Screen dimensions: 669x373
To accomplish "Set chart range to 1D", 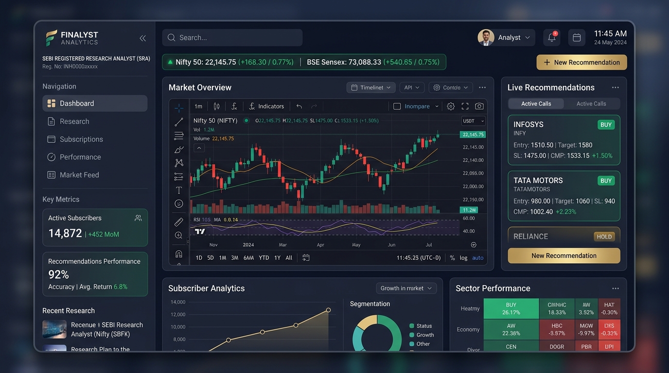I will tap(199, 258).
